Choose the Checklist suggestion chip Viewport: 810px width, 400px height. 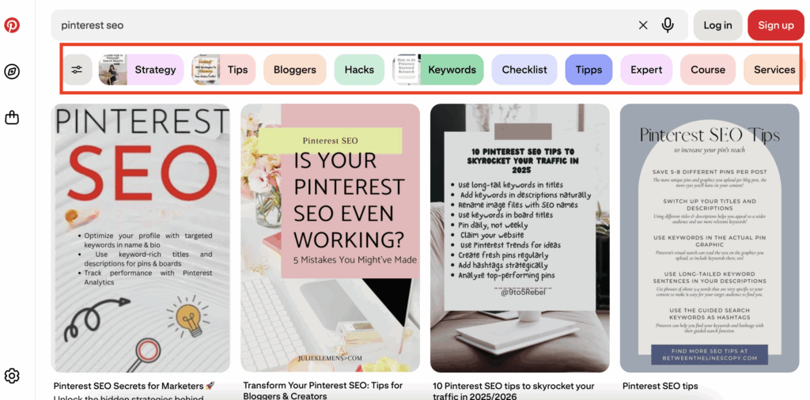coord(524,70)
